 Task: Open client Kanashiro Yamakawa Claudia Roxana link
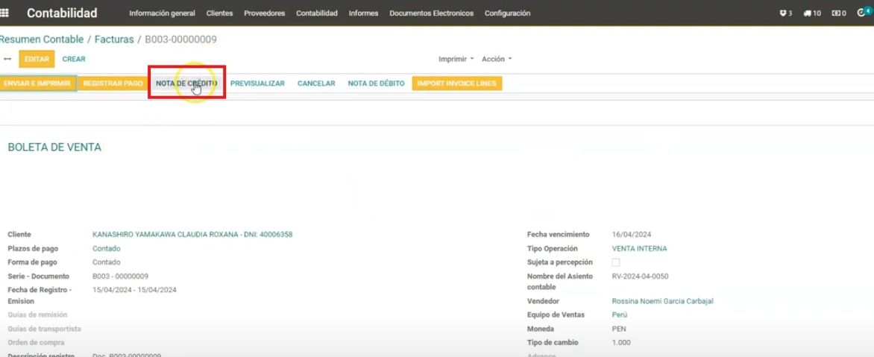pos(192,235)
